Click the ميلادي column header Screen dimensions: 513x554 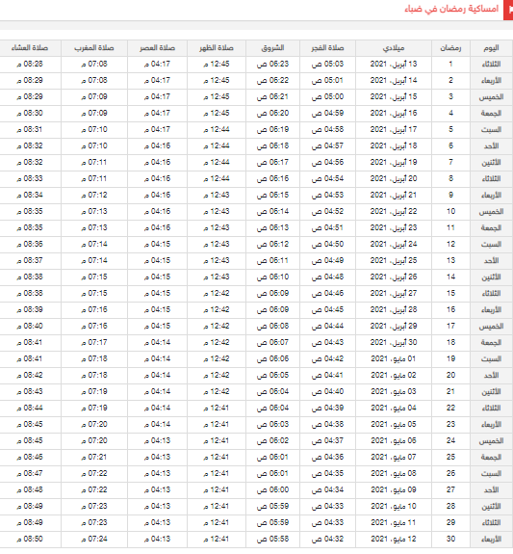coord(394,48)
